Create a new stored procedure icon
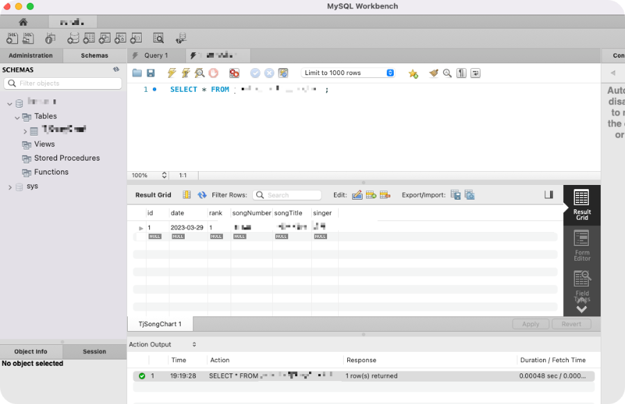The width and height of the screenshot is (625, 404). click(x=120, y=38)
